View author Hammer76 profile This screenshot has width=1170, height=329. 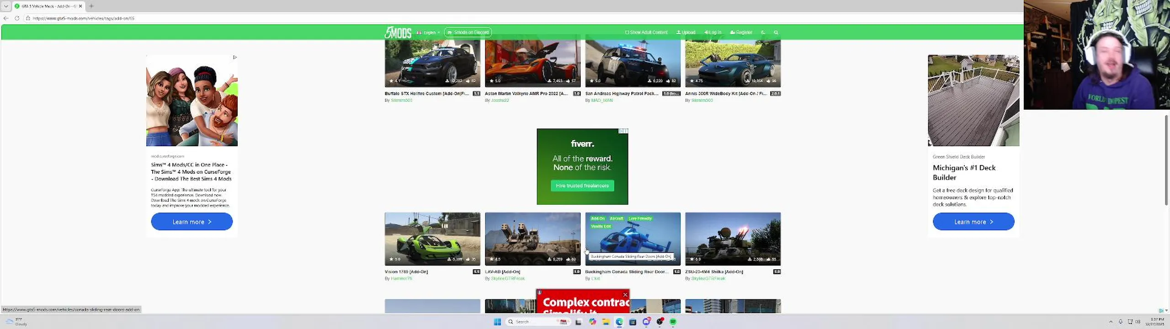coord(401,279)
